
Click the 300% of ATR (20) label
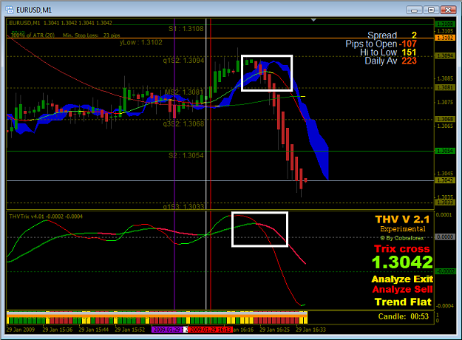(33, 35)
